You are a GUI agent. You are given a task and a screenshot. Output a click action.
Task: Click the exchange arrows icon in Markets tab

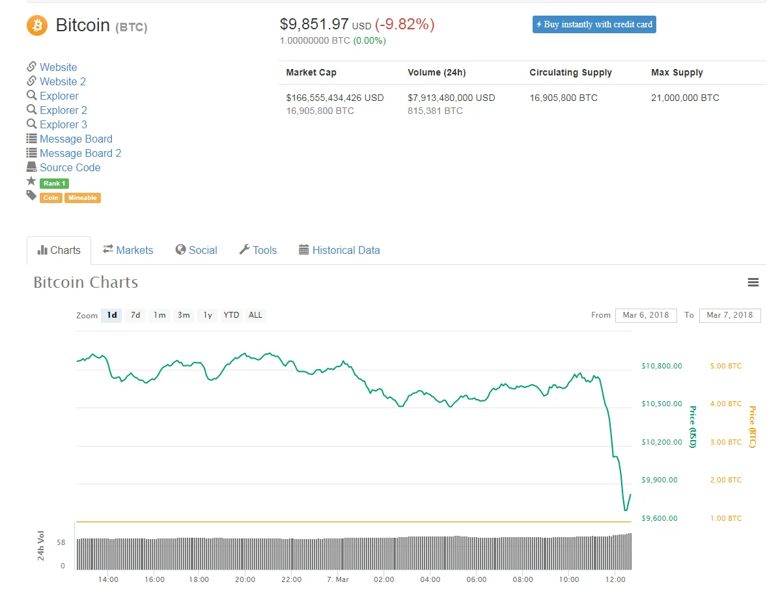108,249
